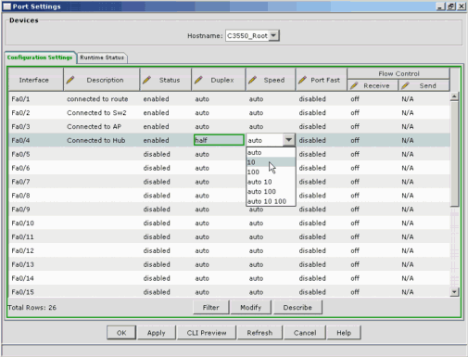Click the 'Total Rows: 26' label
The height and width of the screenshot is (357, 468).
(x=32, y=308)
